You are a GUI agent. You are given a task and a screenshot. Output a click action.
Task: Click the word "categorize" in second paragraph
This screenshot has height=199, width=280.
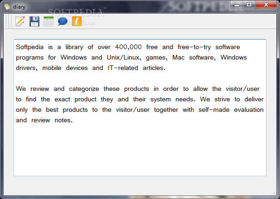[x=84, y=89]
